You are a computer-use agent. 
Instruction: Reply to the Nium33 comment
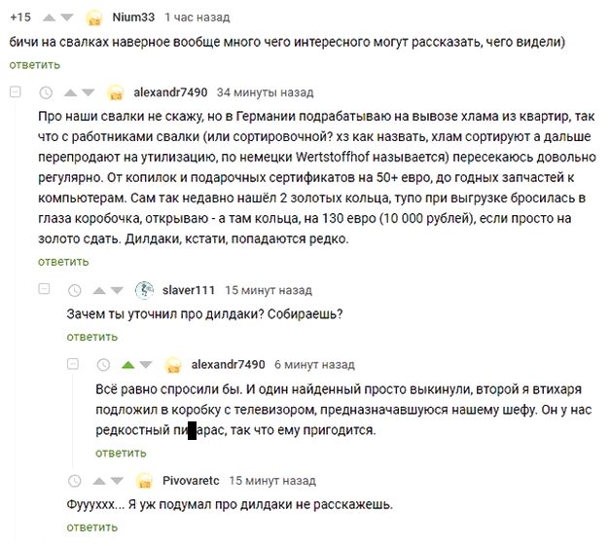pos(35,64)
